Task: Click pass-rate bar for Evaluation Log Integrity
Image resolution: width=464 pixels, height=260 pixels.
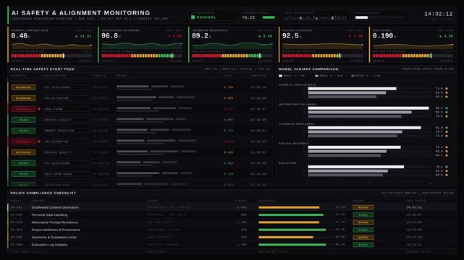Action: point(292,245)
